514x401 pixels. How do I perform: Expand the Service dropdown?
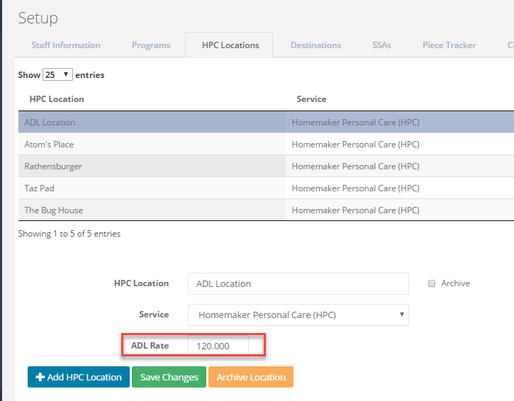point(298,315)
